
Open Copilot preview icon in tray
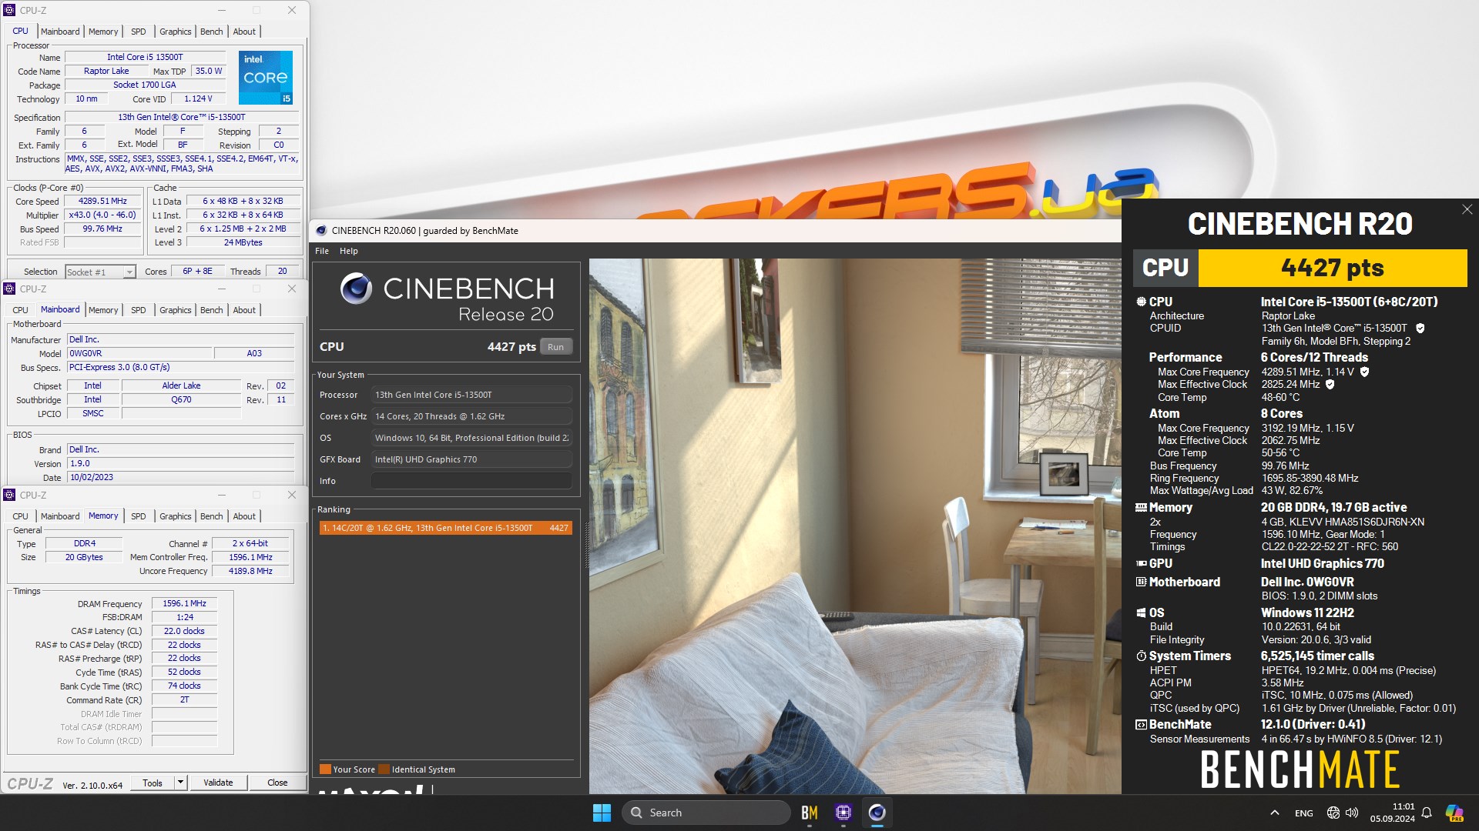[1454, 813]
